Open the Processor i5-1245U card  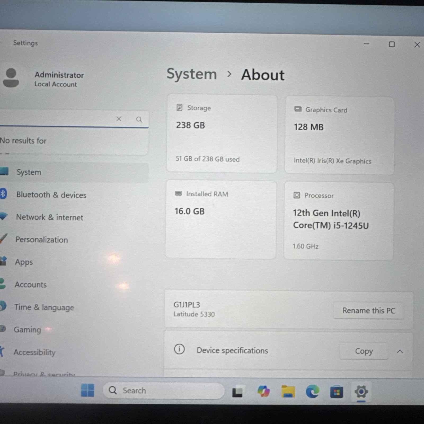339,221
